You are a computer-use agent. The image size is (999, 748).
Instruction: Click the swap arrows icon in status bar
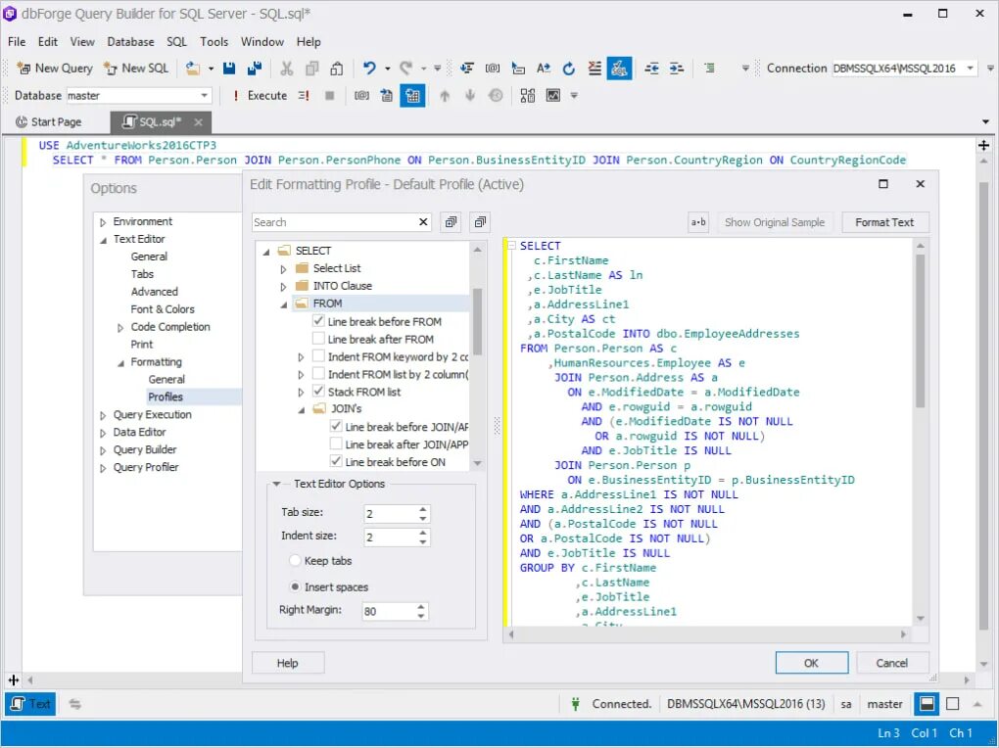(x=74, y=704)
